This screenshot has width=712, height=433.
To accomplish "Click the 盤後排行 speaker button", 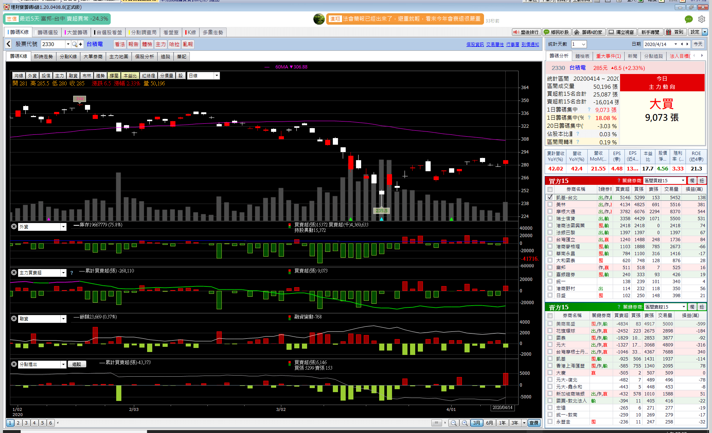I will pos(526,32).
